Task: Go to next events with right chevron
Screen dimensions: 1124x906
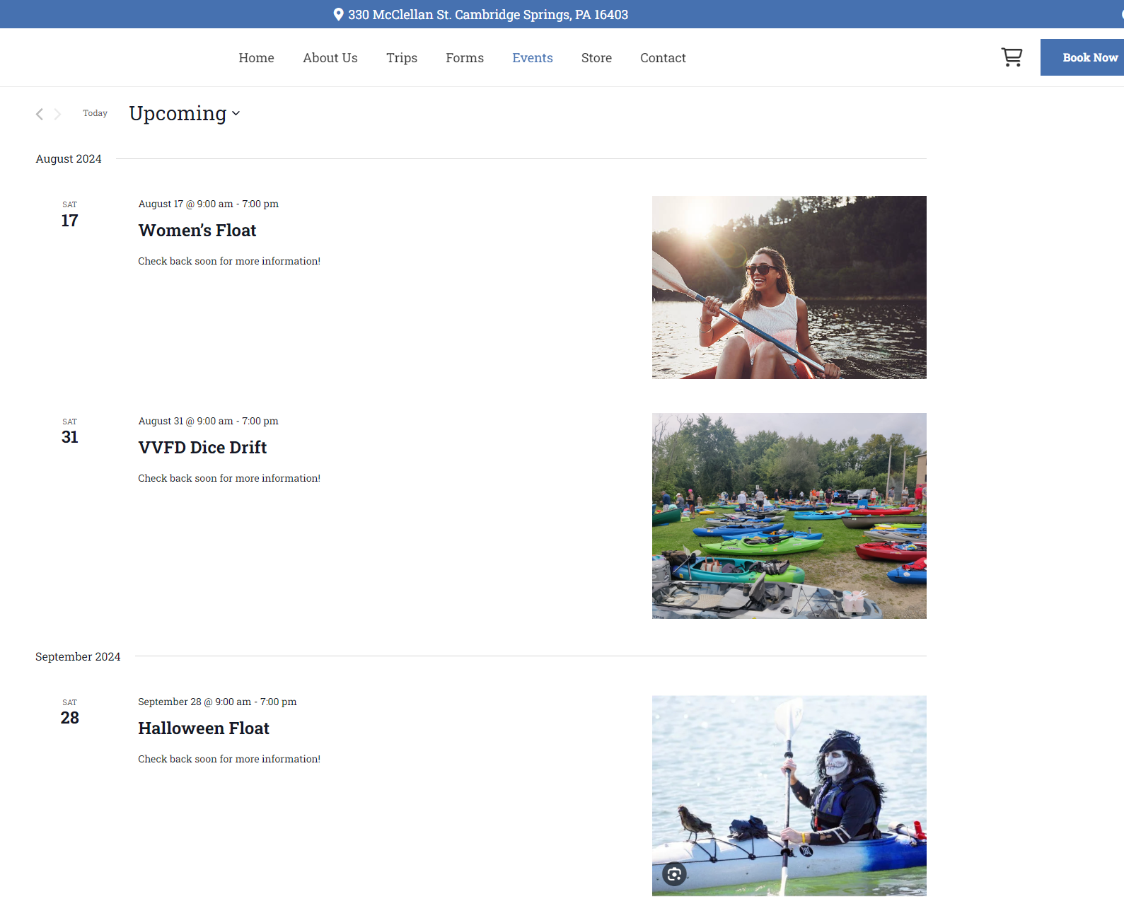Action: 57,114
